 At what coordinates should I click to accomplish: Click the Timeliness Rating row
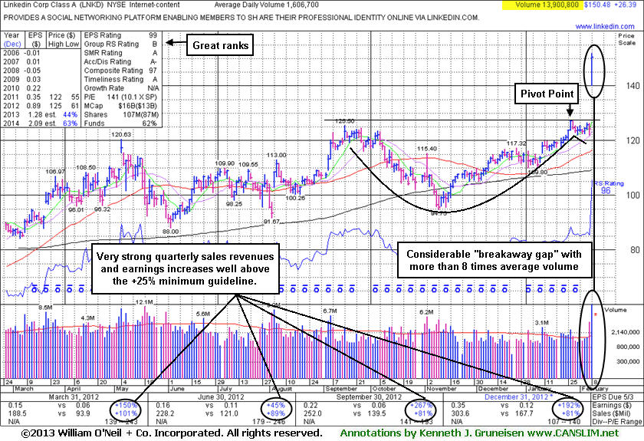pos(120,79)
